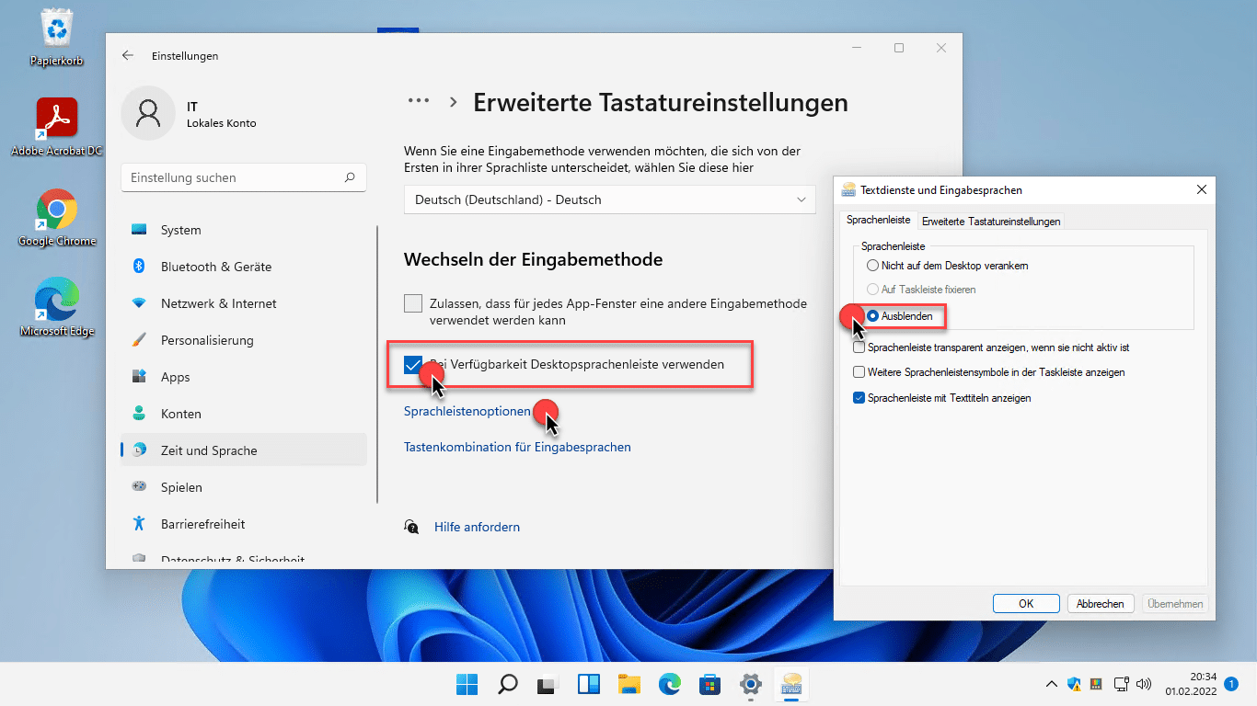
Task: Expand the Deutsch (Deutschland) input method dropdown
Action: (x=609, y=199)
